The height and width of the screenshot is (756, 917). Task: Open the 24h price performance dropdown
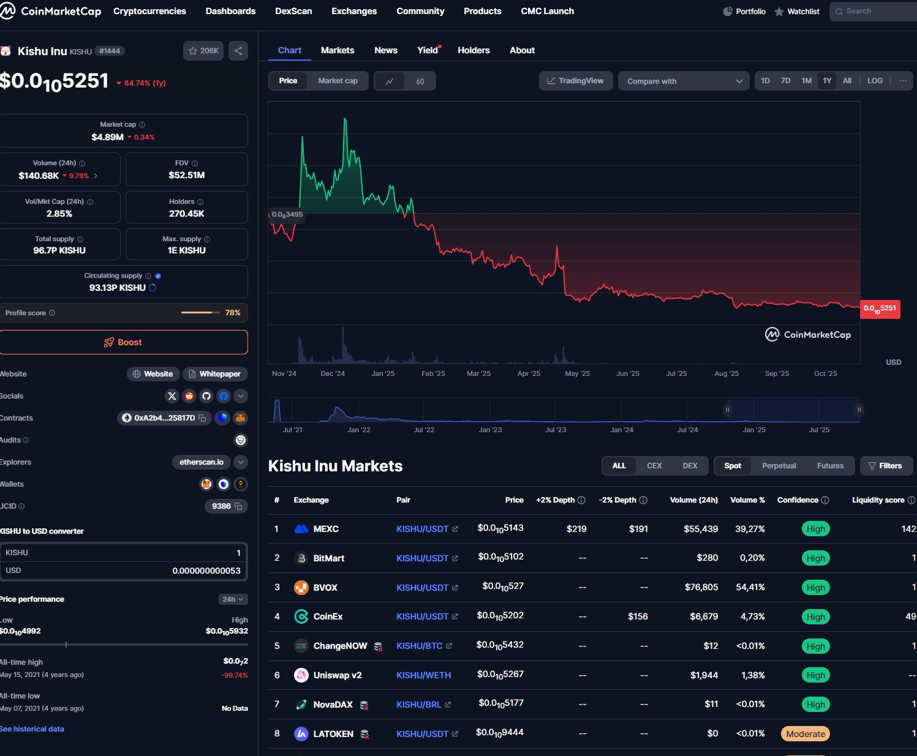[233, 599]
